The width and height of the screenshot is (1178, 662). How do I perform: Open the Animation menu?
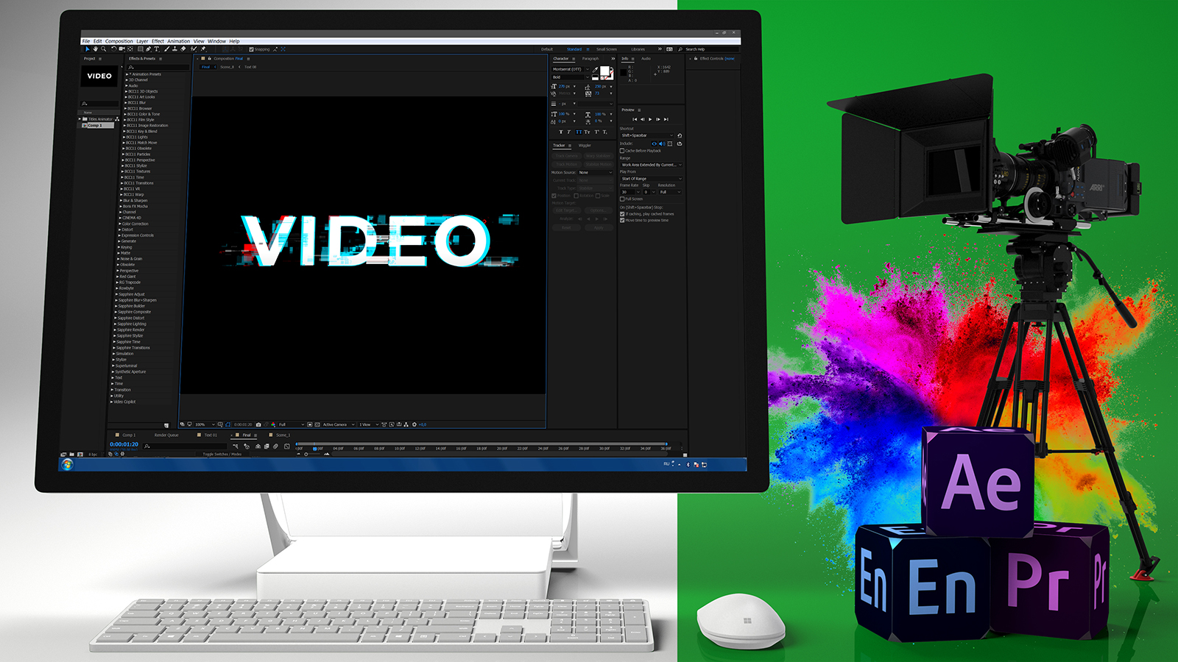click(x=178, y=41)
